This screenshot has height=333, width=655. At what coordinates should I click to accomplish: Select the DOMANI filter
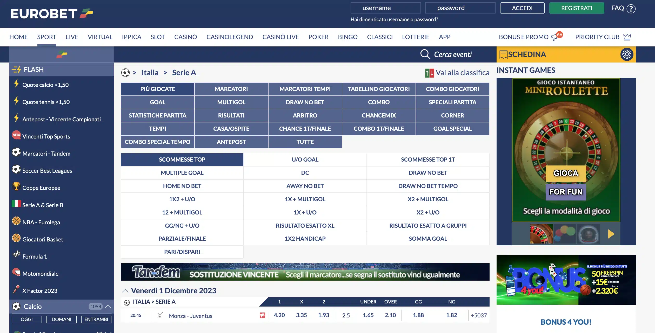pyautogui.click(x=61, y=319)
